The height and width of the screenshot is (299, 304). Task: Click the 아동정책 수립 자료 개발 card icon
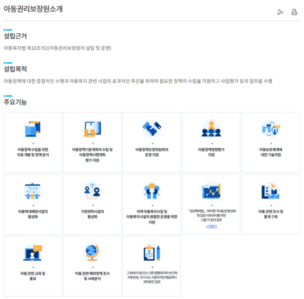click(x=33, y=129)
